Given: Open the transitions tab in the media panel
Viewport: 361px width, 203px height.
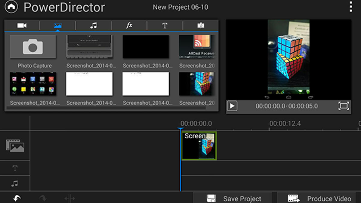Looking at the screenshot, I should (x=201, y=26).
